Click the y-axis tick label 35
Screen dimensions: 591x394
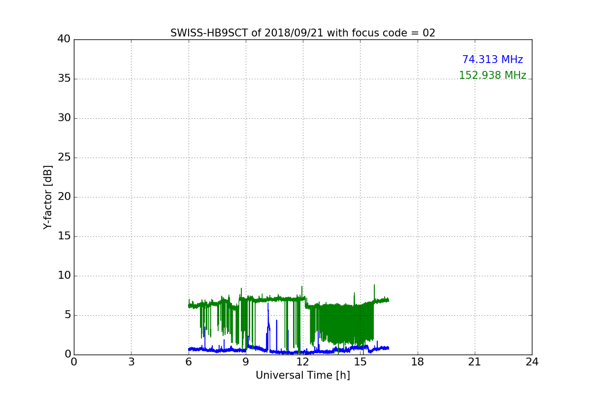(64, 78)
